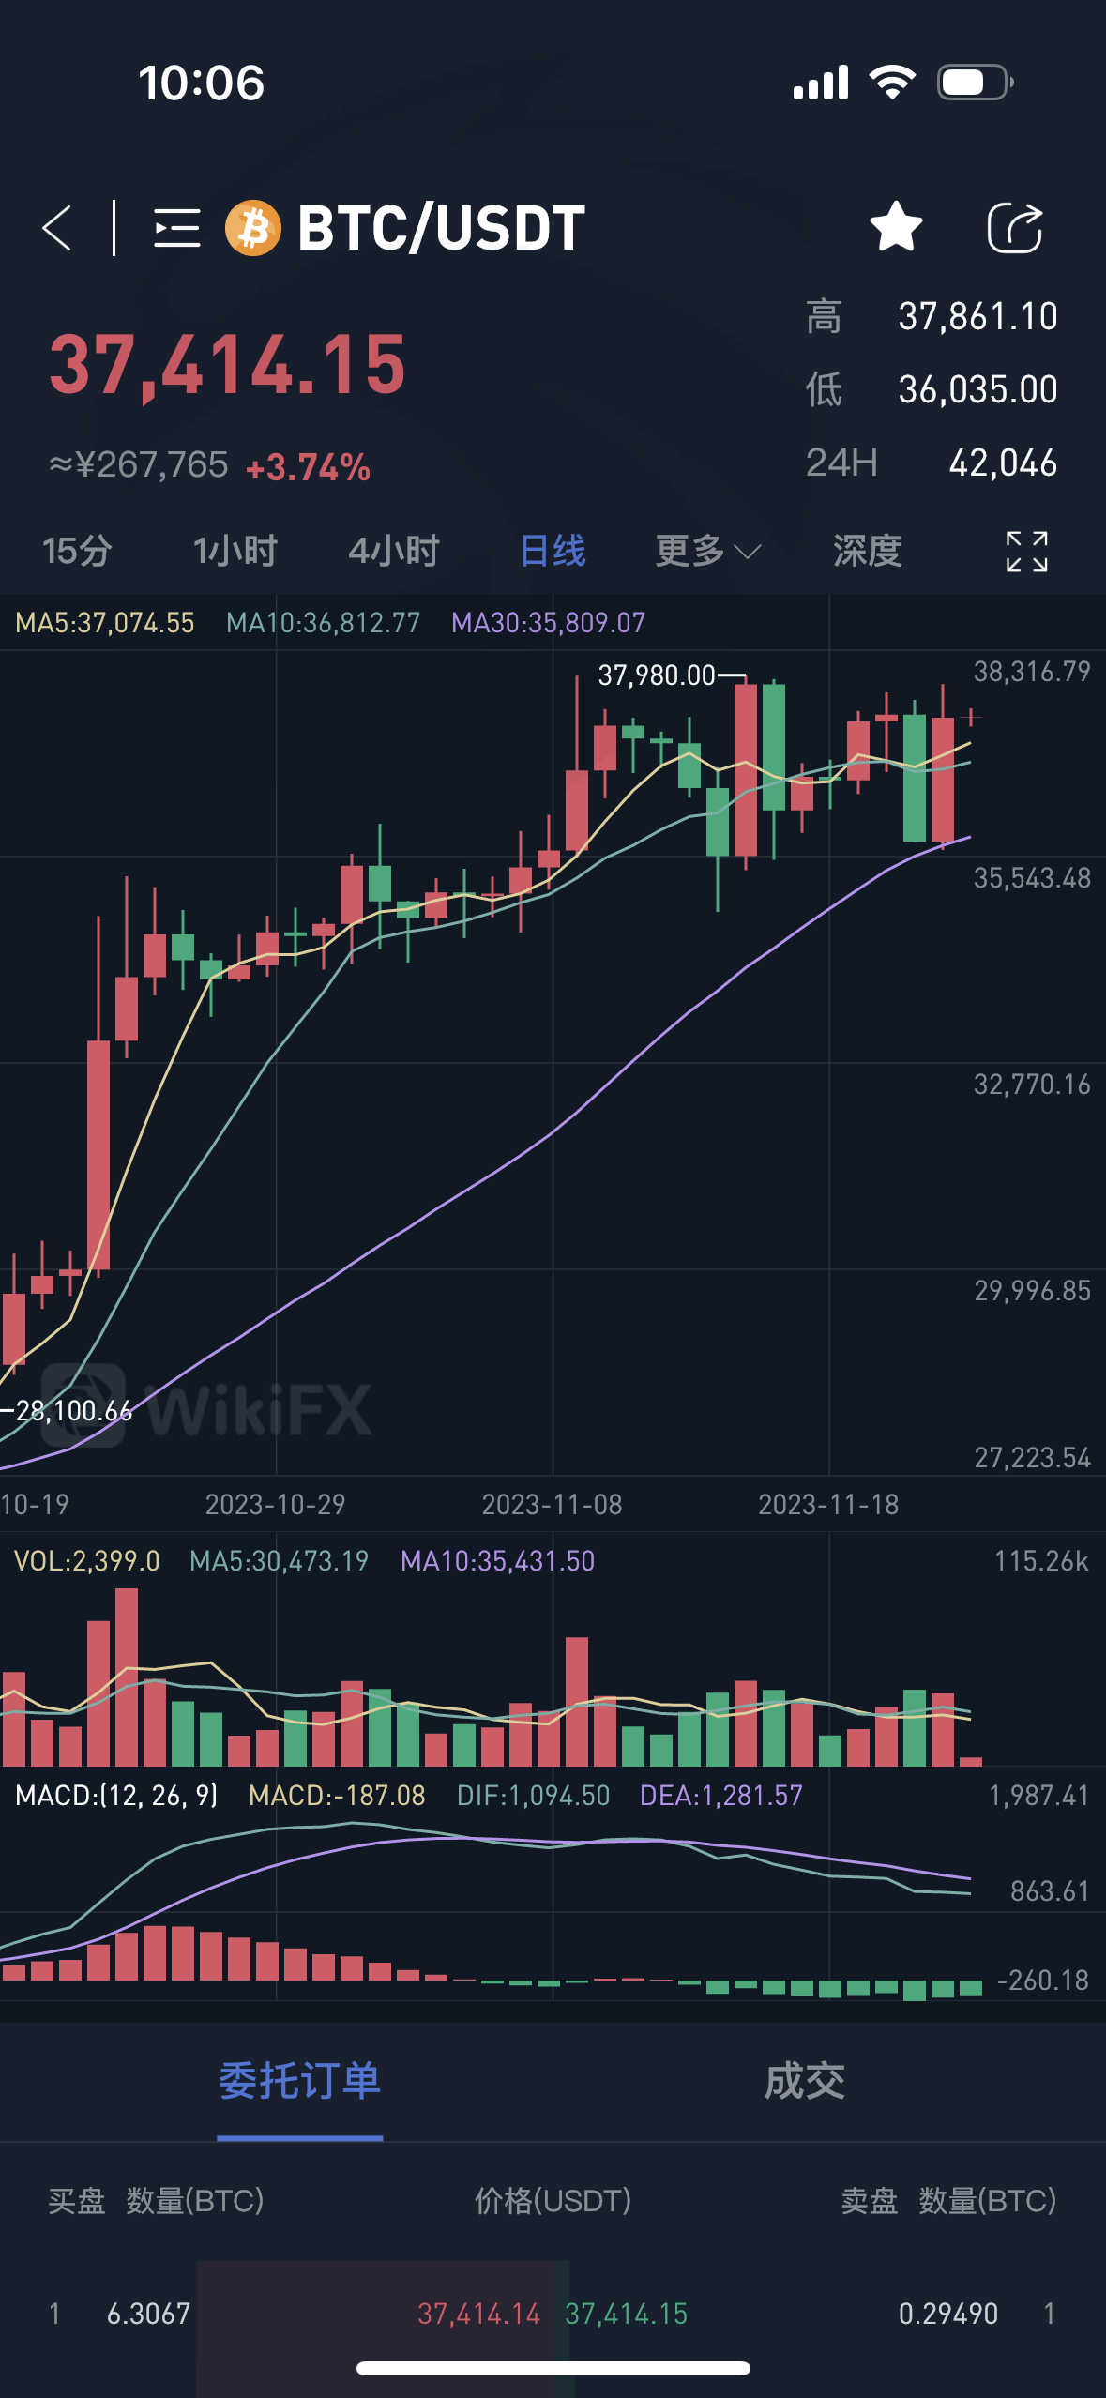
Task: Tap the Bitcoin coin logo
Action: (252, 228)
